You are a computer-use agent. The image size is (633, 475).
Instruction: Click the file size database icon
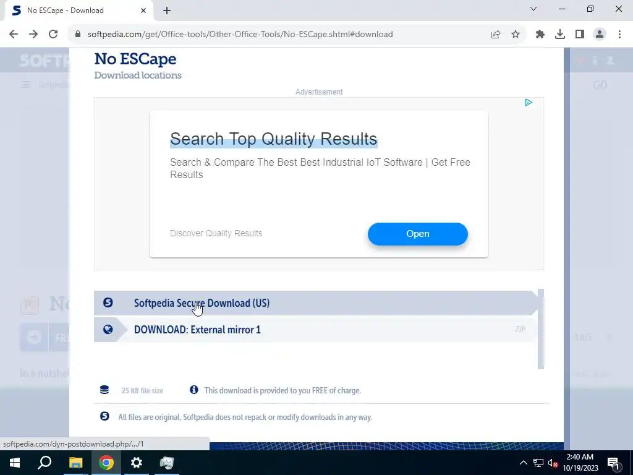[104, 390]
